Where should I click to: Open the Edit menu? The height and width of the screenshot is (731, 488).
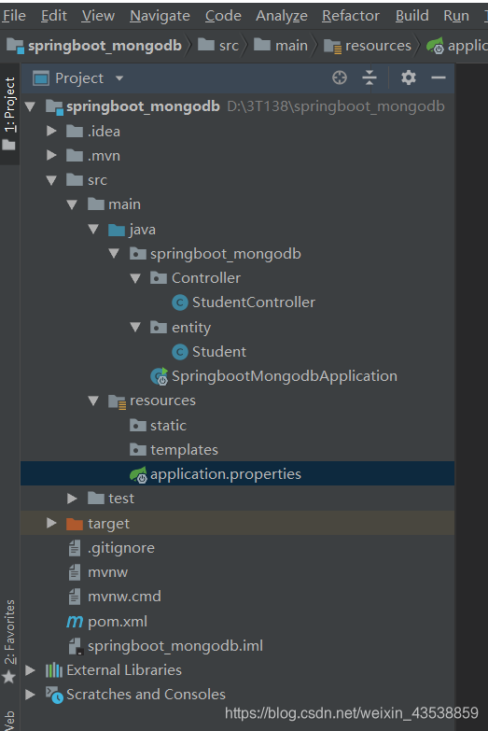click(x=53, y=16)
